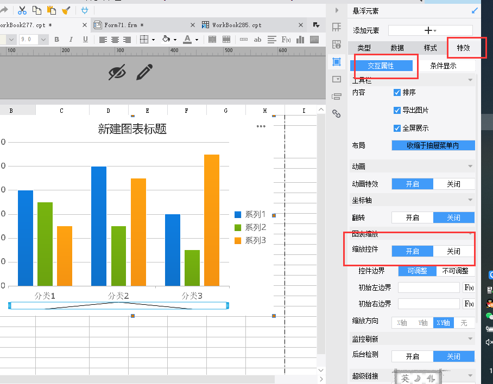
Task: Open the font color dropdown arrow
Action: coord(197,40)
